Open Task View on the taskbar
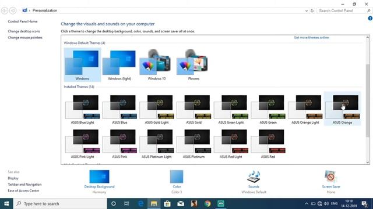373x209 pixels. click(x=126, y=204)
